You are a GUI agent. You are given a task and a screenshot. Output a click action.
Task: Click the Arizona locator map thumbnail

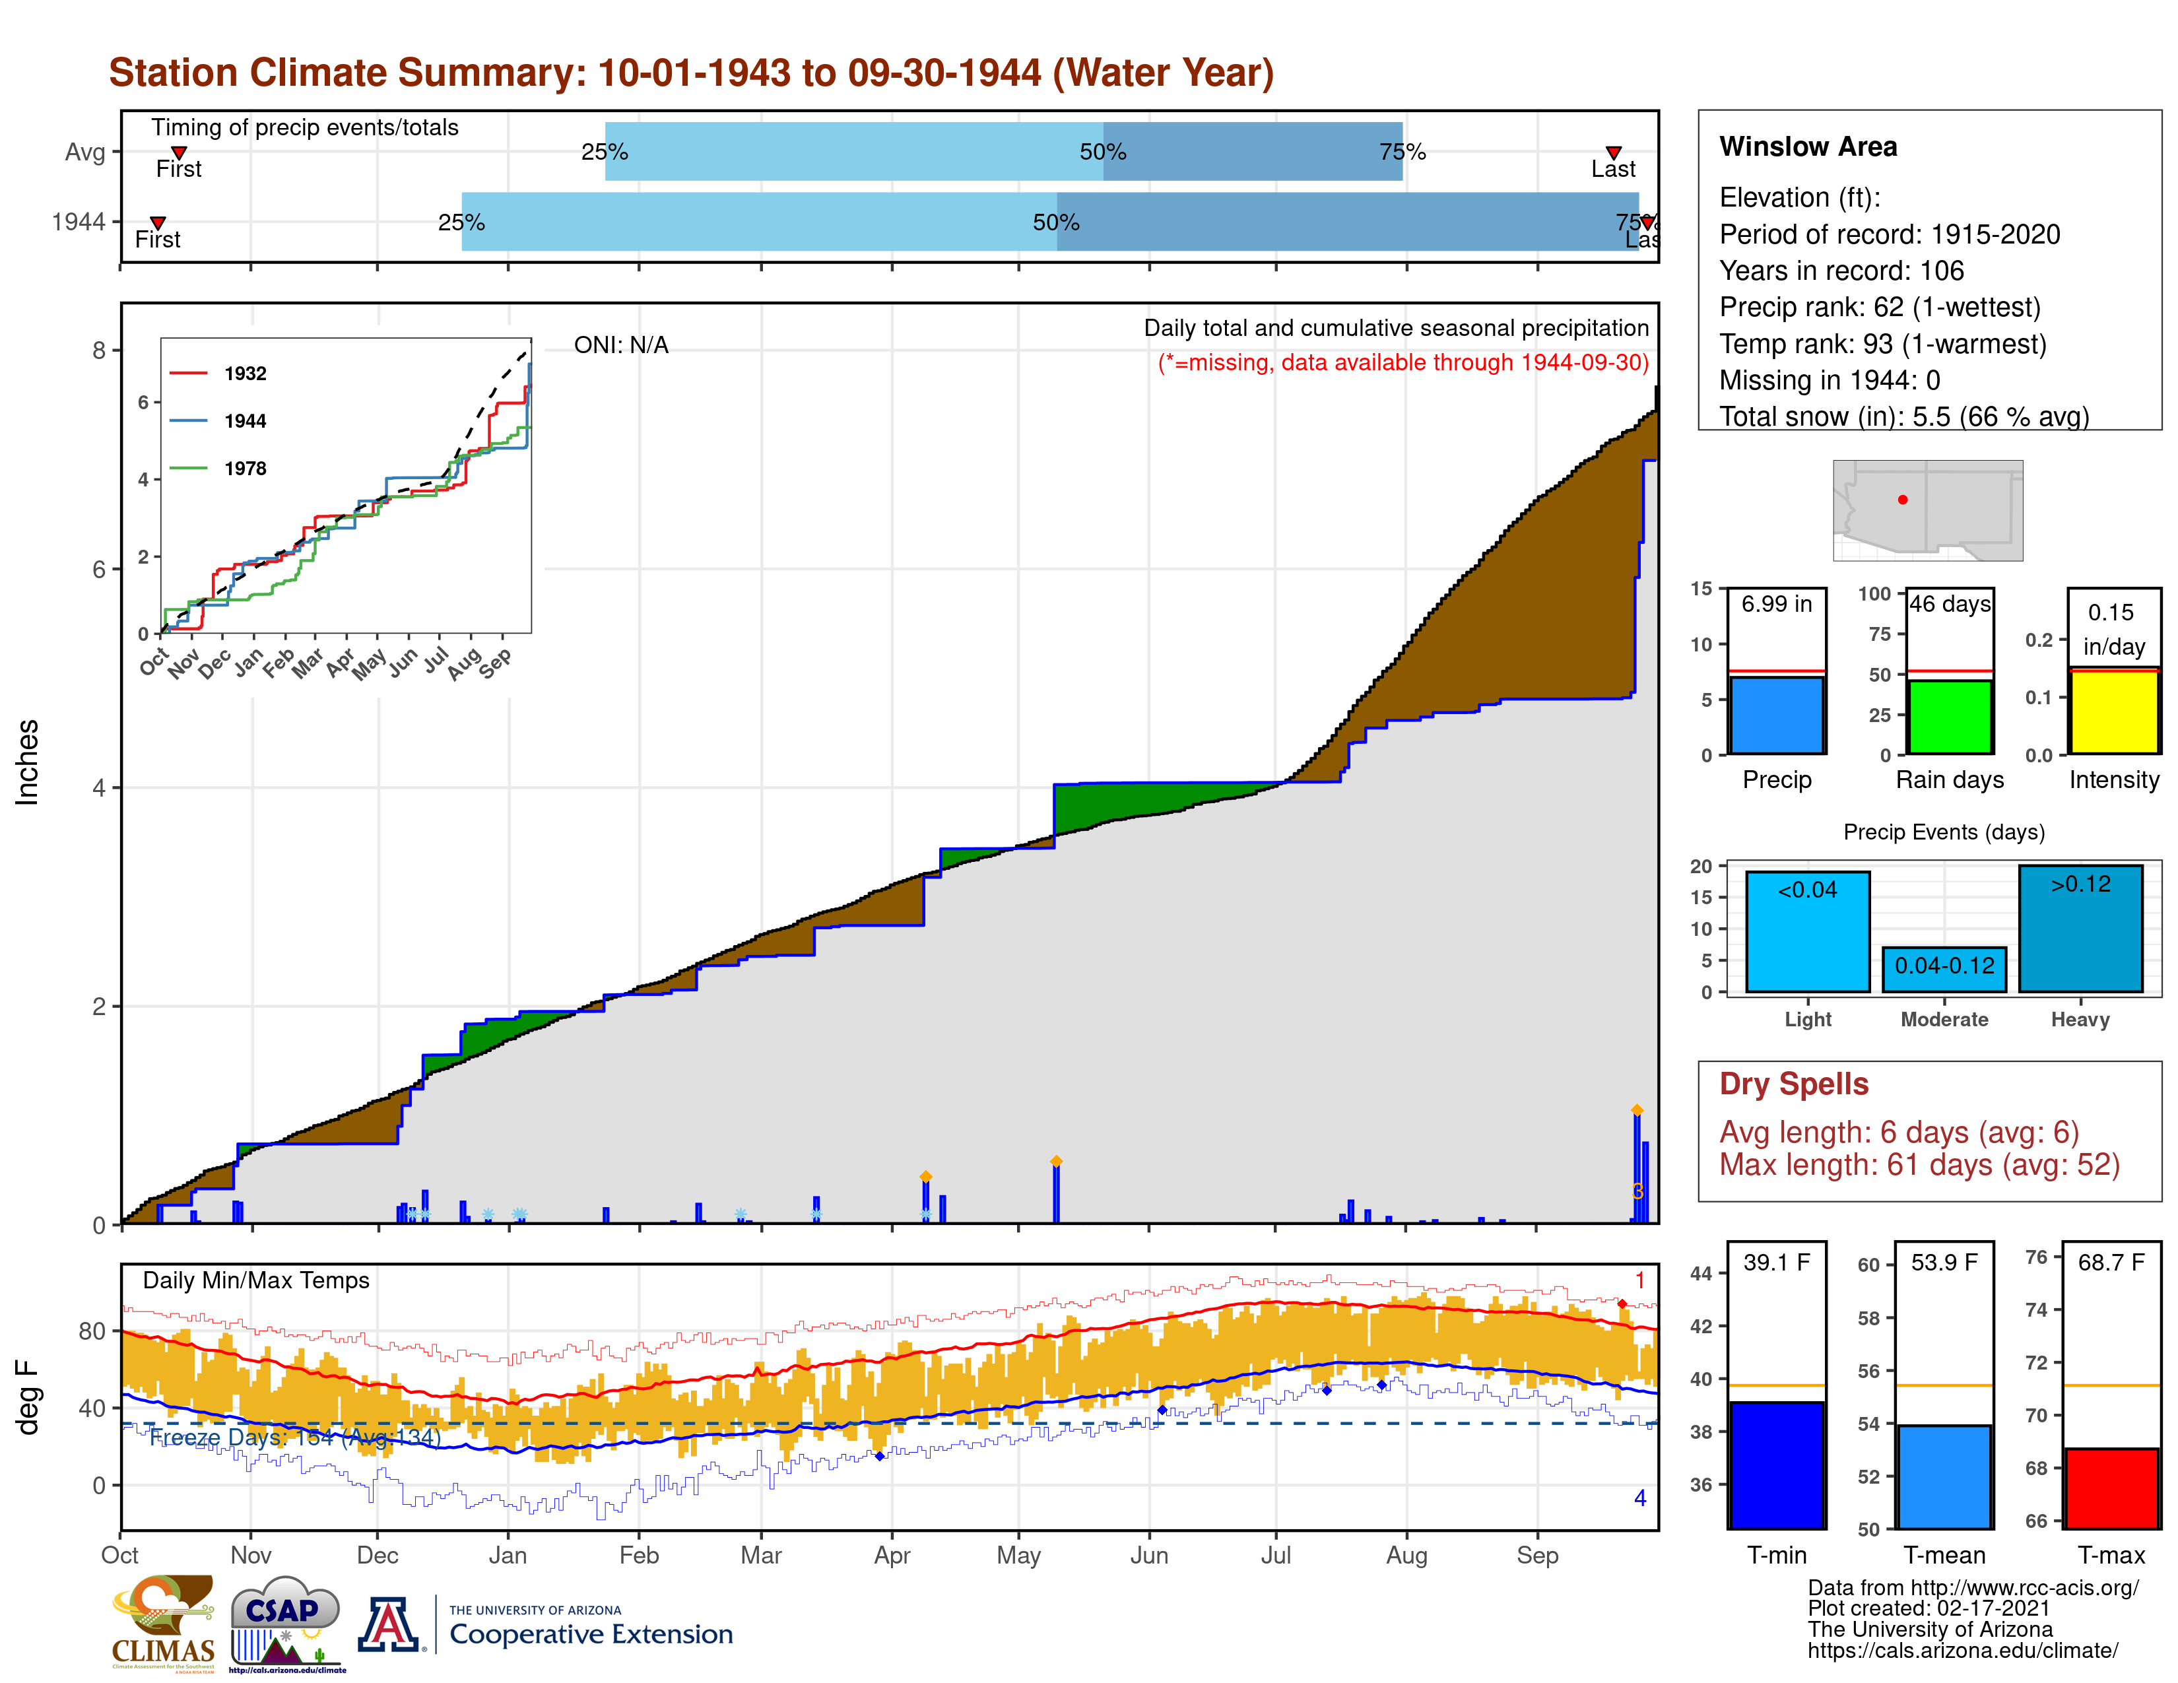point(1928,510)
